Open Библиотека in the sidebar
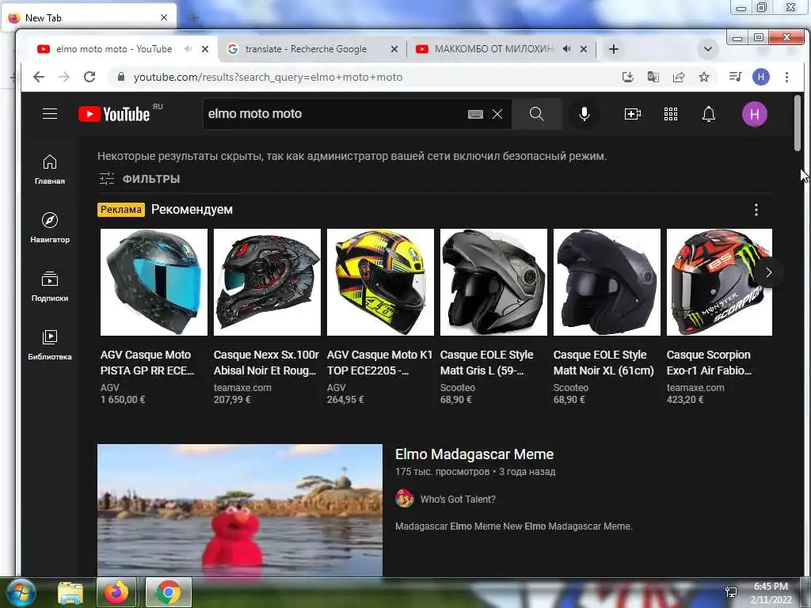Image resolution: width=811 pixels, height=608 pixels. click(x=50, y=345)
